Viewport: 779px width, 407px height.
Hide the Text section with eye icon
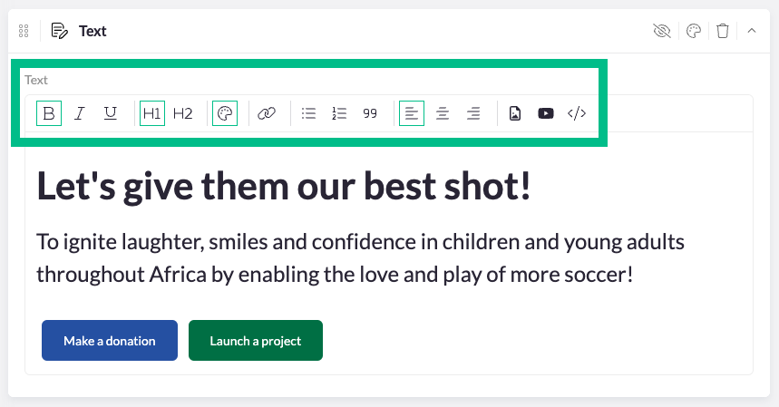click(x=662, y=31)
